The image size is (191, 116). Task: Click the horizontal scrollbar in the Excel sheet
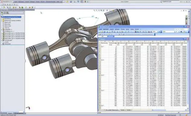click(169, 110)
